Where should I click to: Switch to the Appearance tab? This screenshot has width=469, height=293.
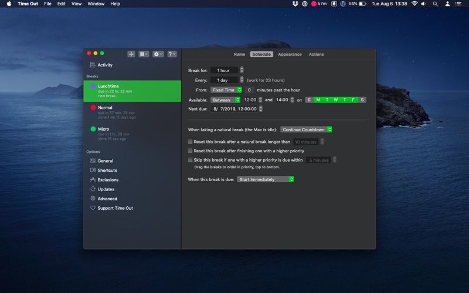[x=290, y=54]
